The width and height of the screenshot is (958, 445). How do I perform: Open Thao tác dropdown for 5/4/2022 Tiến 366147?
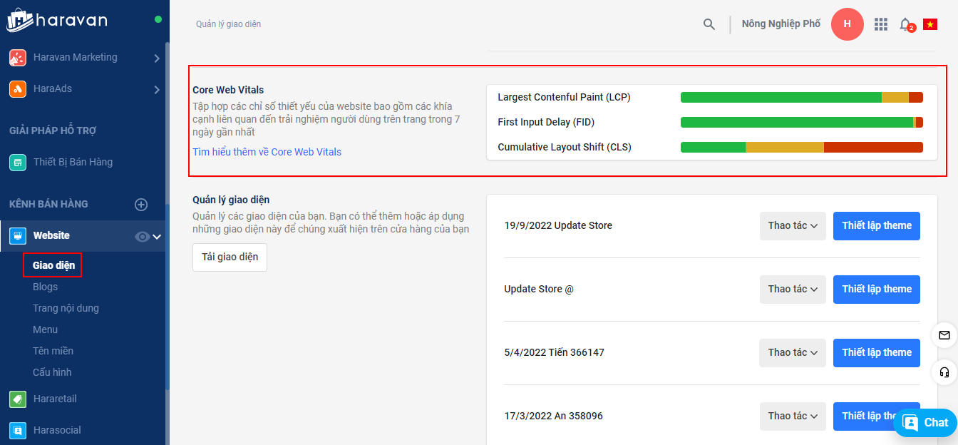click(x=793, y=352)
